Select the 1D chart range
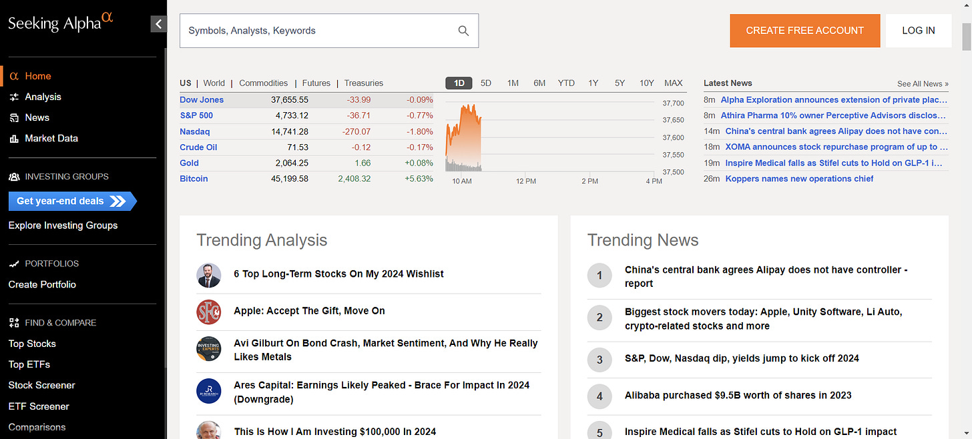The image size is (972, 439). (459, 83)
